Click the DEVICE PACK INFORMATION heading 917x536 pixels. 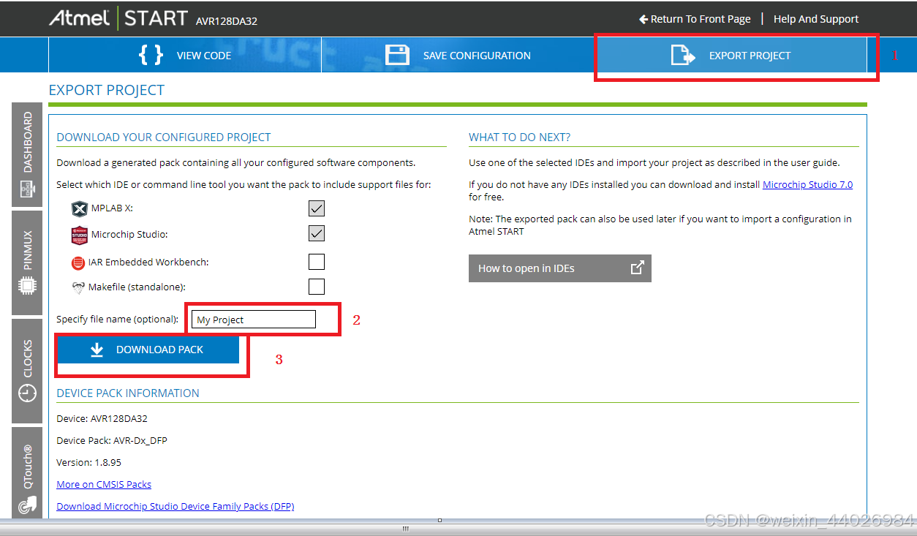[128, 393]
